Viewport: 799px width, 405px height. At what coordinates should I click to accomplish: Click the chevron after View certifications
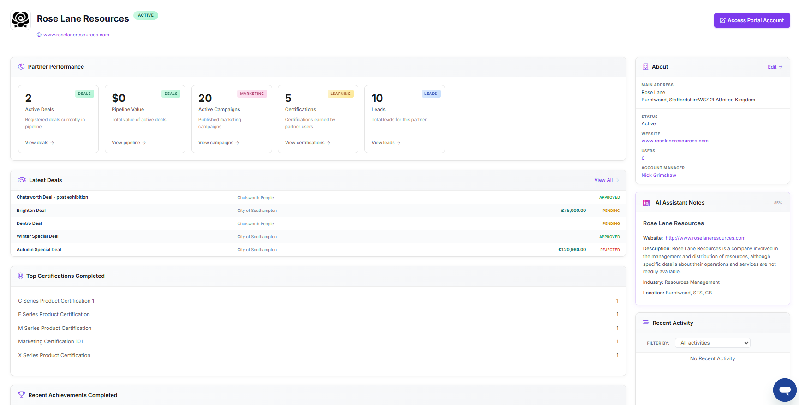329,143
